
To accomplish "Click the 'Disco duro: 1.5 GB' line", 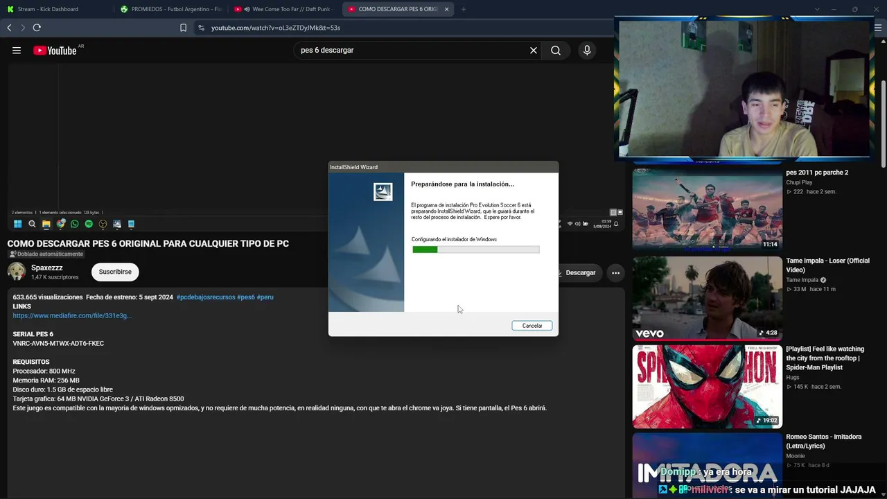I will [62, 389].
